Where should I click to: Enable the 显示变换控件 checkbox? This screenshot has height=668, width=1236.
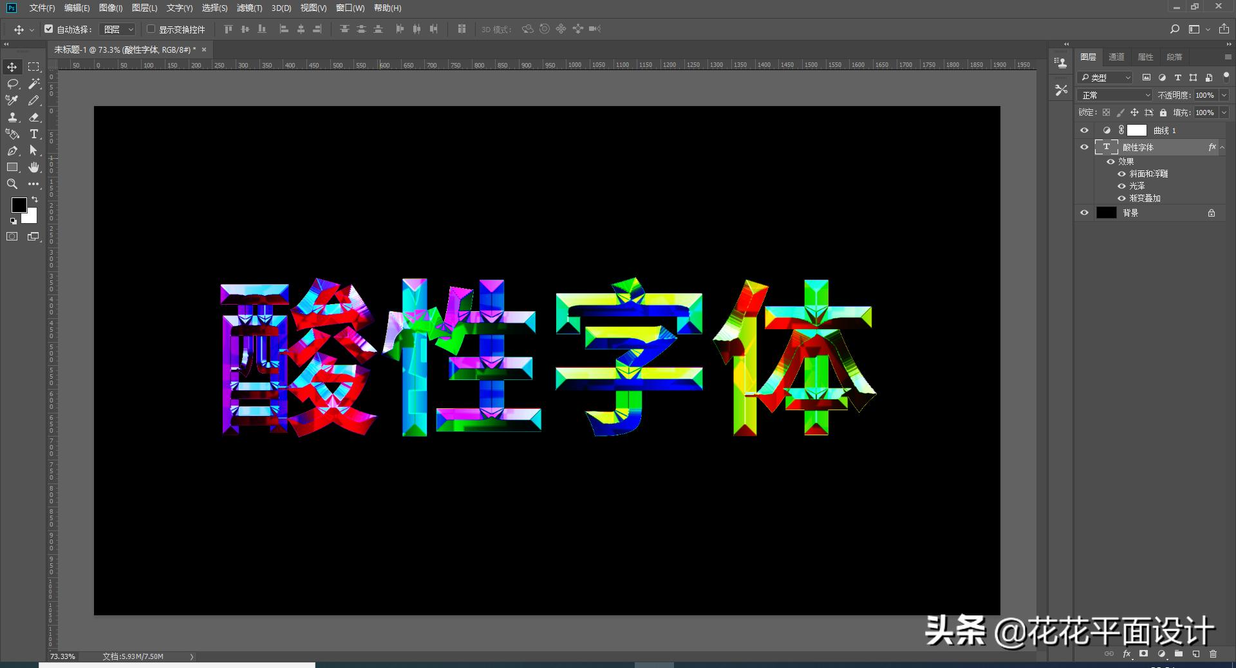pos(151,29)
